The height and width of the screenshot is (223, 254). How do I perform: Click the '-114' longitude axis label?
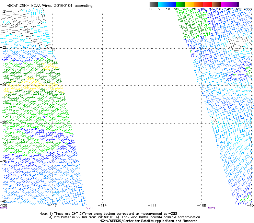(x=102, y=206)
